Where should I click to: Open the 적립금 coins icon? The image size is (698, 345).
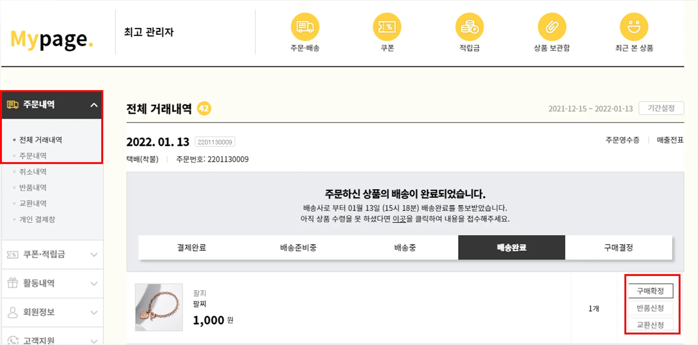pos(469,27)
